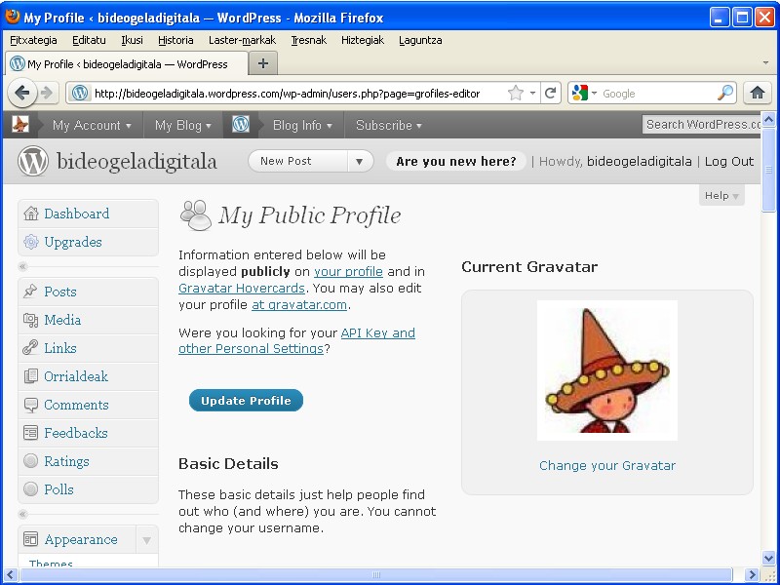Open API Key and other Personal Settings link
780x585 pixels.
(297, 340)
